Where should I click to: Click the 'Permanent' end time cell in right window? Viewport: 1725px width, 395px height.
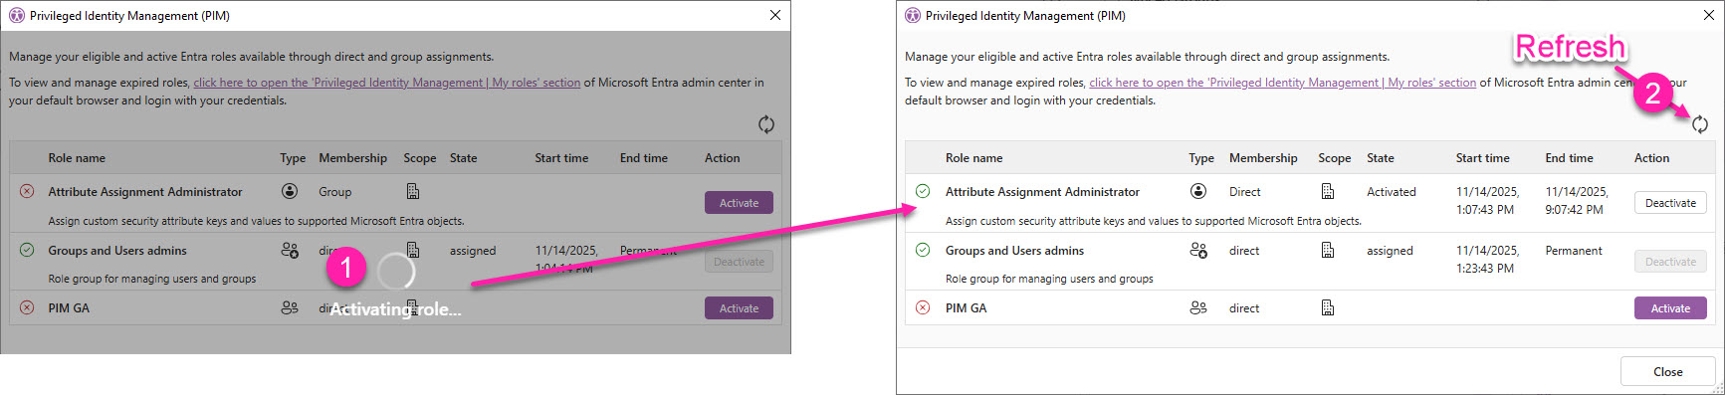pos(1573,250)
